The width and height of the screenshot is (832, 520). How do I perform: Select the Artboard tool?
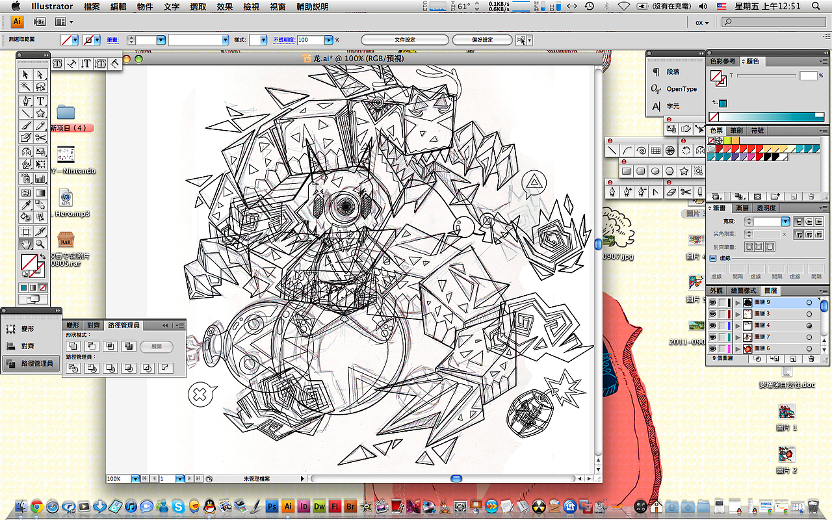click(26, 231)
